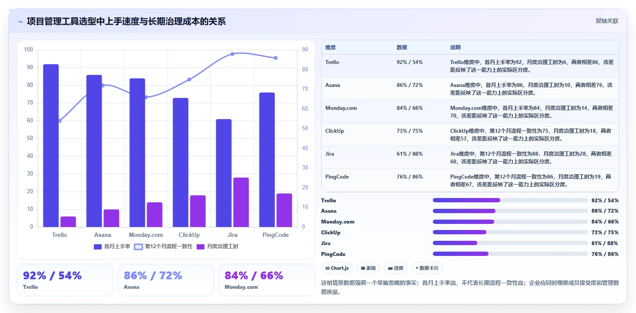Click the 数据 column header

[x=402, y=48]
